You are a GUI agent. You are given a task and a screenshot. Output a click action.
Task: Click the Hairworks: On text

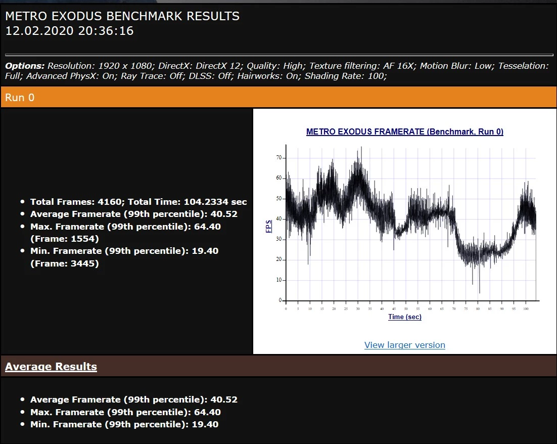coord(269,76)
